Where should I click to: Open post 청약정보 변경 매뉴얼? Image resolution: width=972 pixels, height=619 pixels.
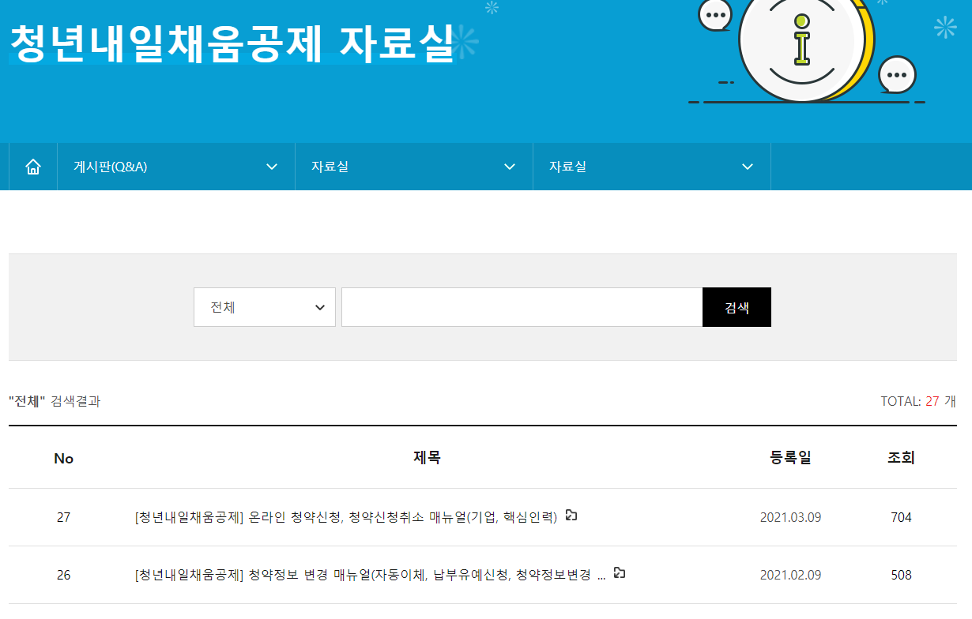[x=371, y=575]
